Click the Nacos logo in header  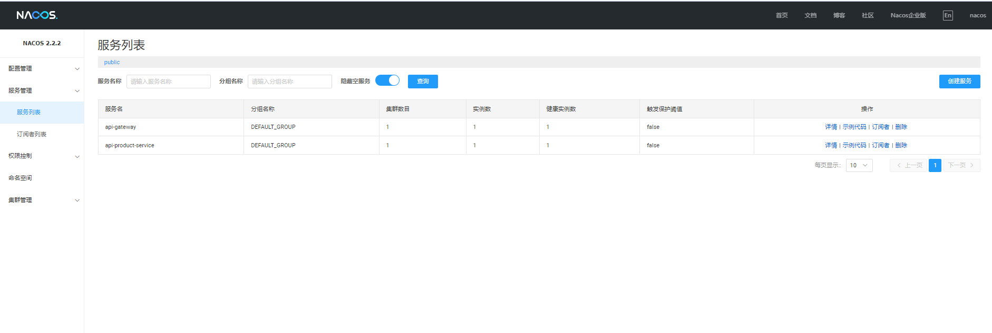point(37,15)
